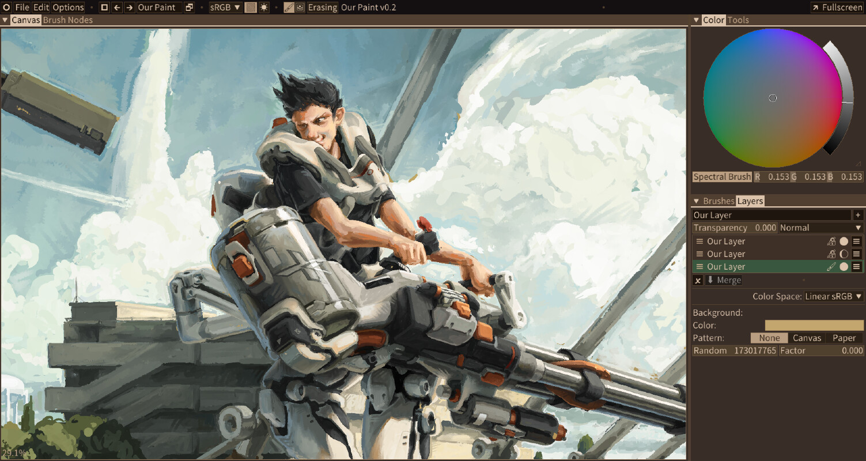Click the Our Paint field in top bar
Image resolution: width=866 pixels, height=461 pixels.
coord(158,7)
